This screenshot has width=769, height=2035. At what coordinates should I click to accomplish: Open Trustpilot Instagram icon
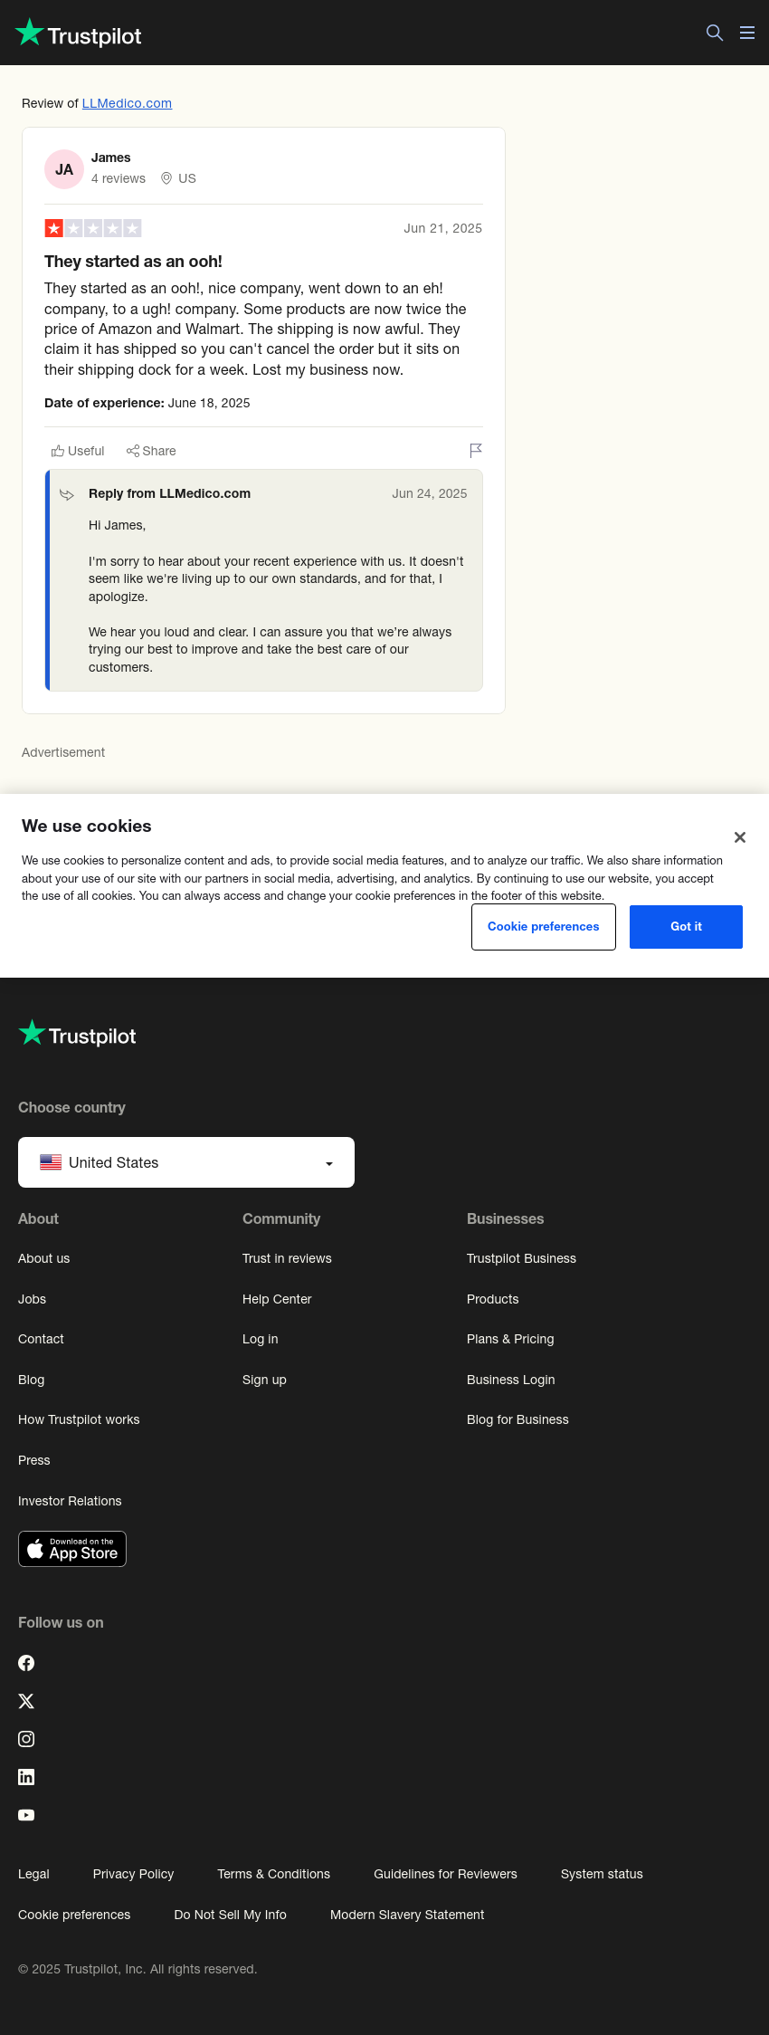pyautogui.click(x=26, y=1739)
